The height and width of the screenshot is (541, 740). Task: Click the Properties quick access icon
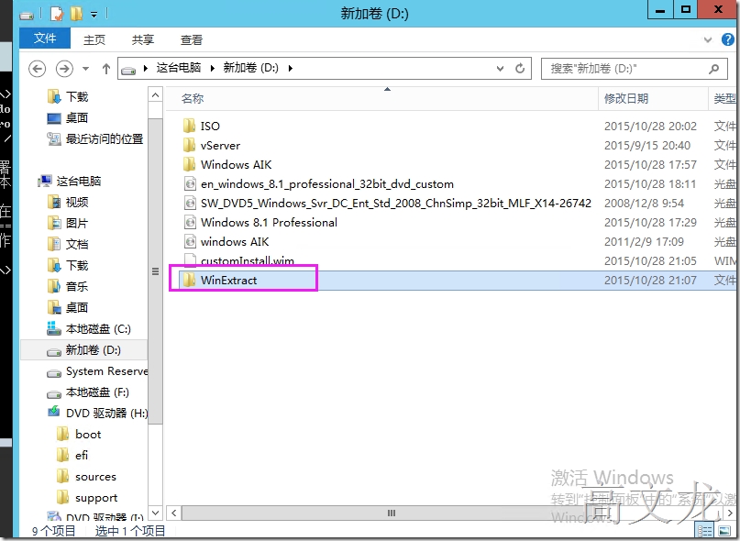(56, 14)
